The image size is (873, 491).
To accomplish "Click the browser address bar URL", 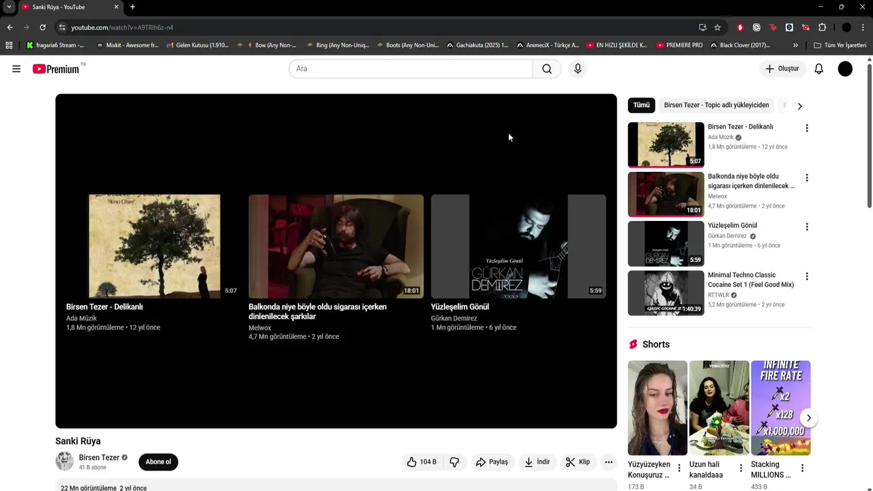I will [122, 27].
